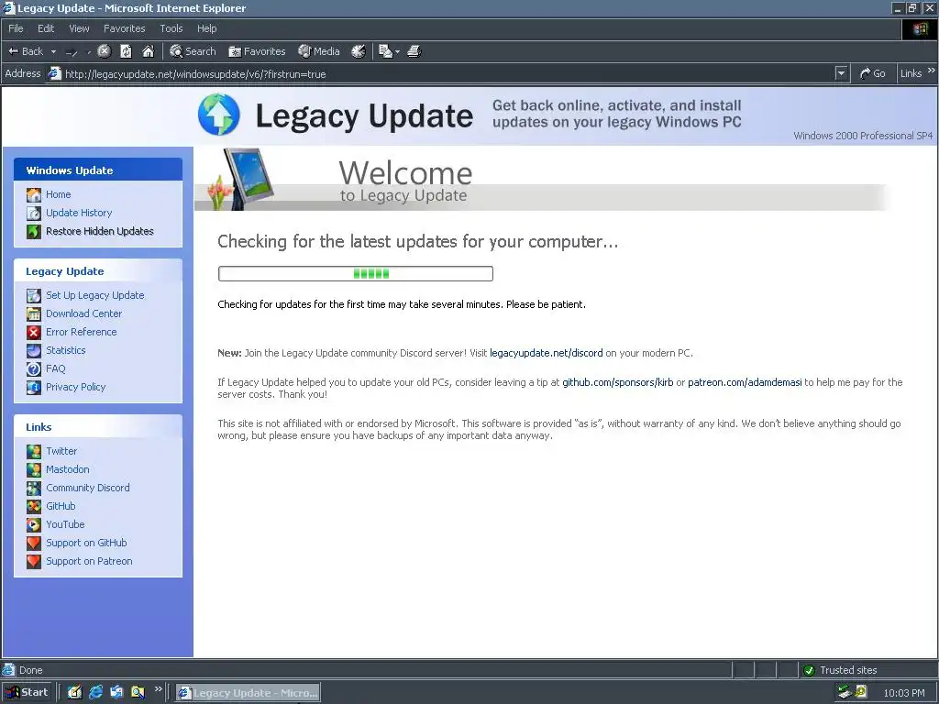
Task: Click the Go button
Action: click(873, 73)
